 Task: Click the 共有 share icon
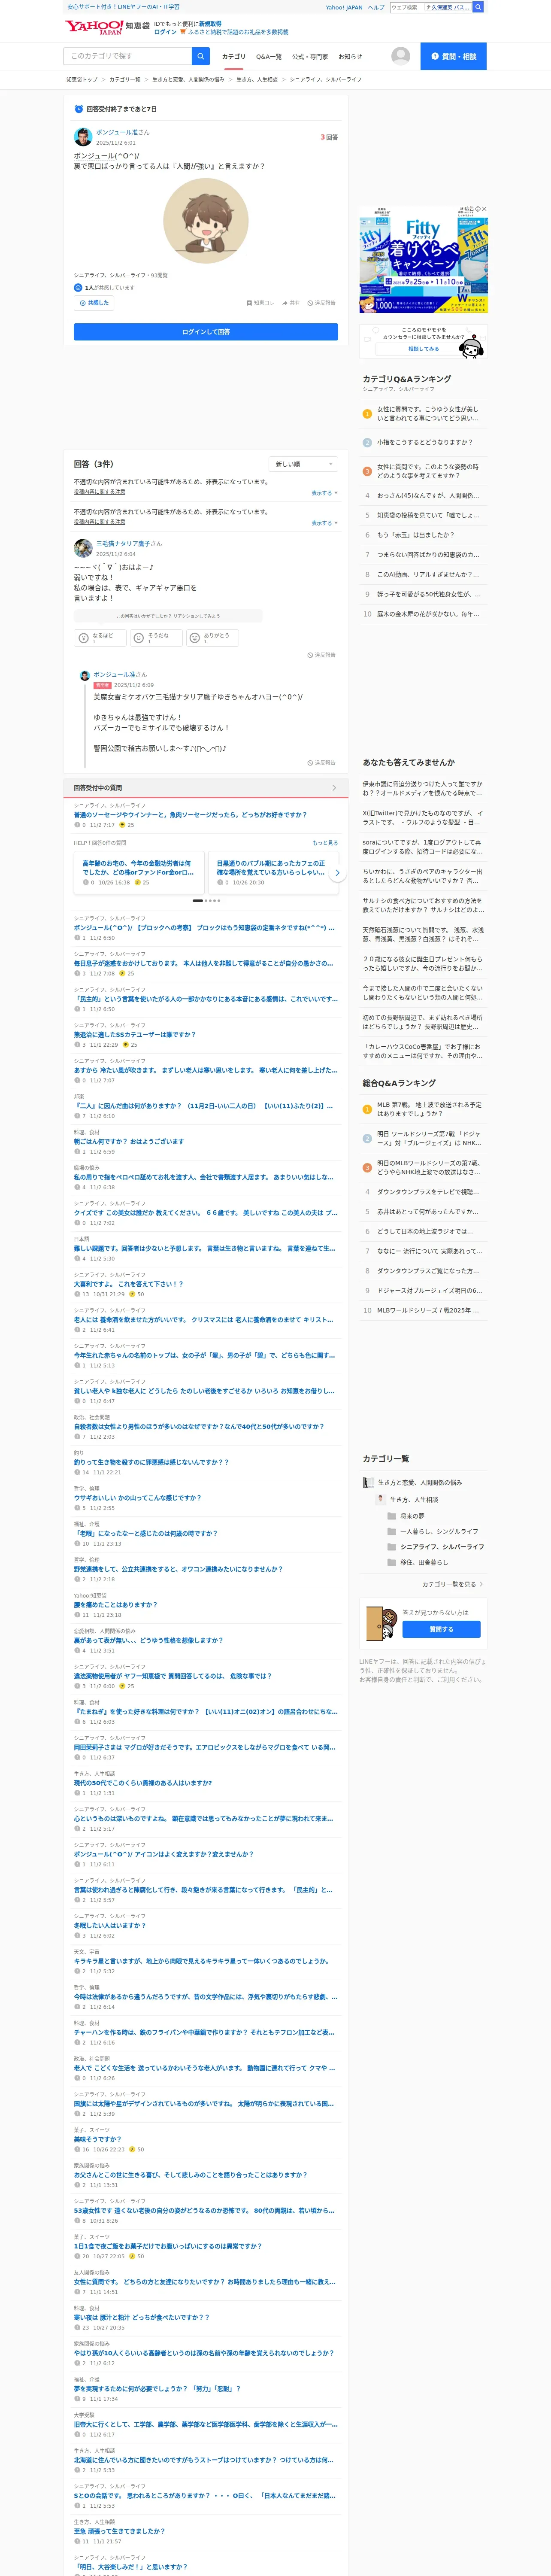(285, 303)
